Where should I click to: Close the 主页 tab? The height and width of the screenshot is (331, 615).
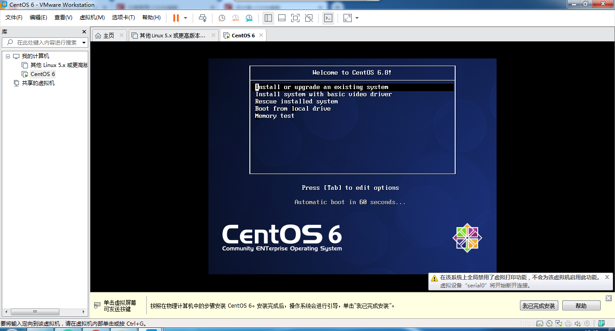pyautogui.click(x=122, y=35)
